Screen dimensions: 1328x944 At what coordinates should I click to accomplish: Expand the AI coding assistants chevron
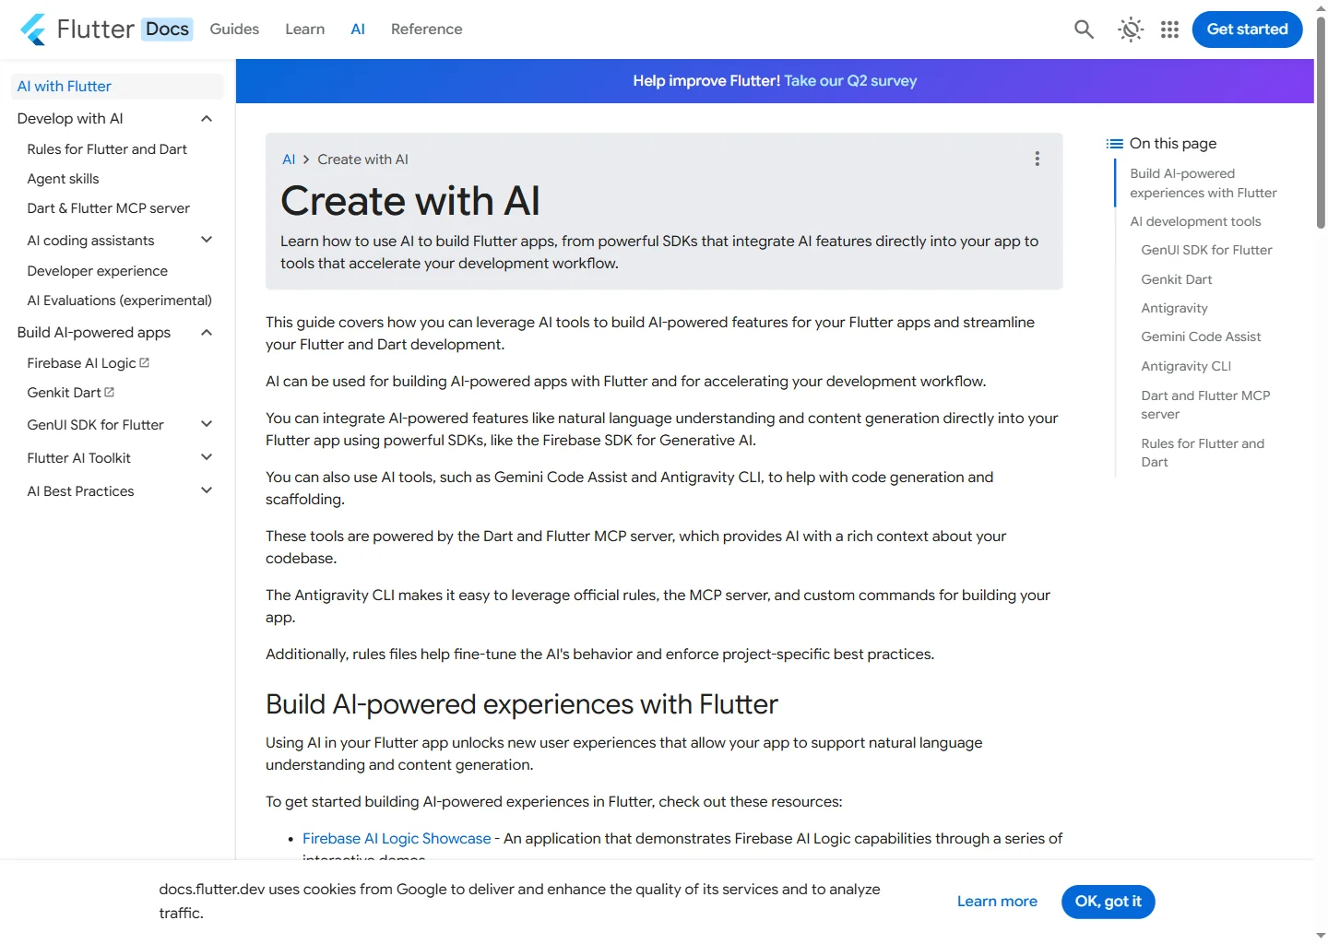click(207, 241)
